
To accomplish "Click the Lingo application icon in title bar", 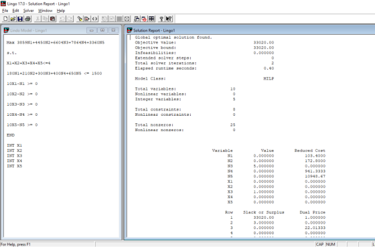I will (3, 3).
